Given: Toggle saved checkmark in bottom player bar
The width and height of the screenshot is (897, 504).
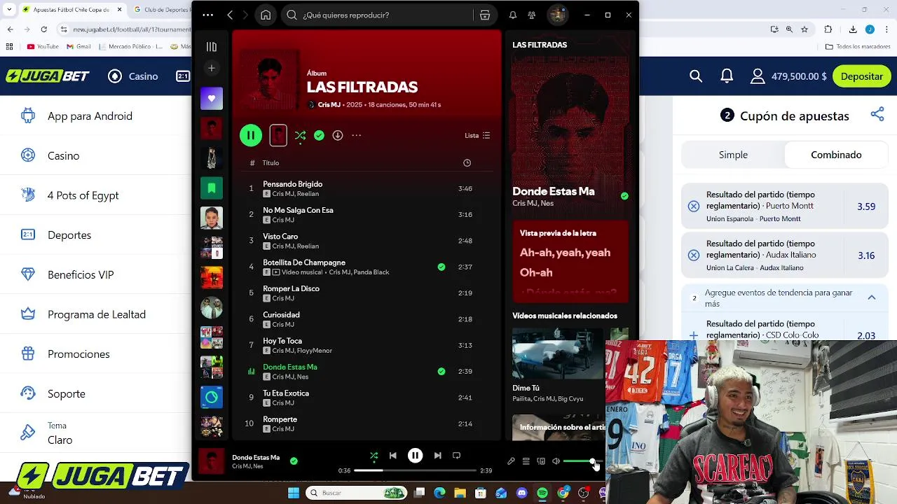Looking at the screenshot, I should [294, 461].
